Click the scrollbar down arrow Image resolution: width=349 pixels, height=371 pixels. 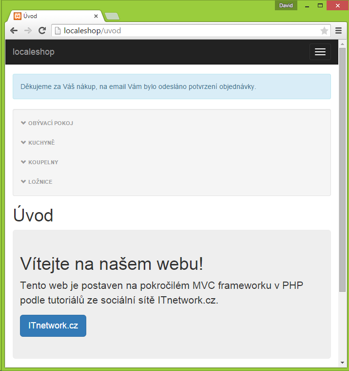(x=342, y=363)
